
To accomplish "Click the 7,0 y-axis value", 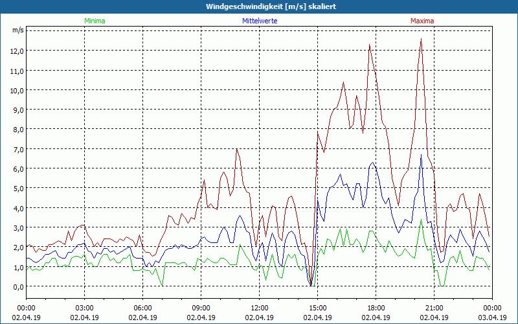I will coord(19,149).
